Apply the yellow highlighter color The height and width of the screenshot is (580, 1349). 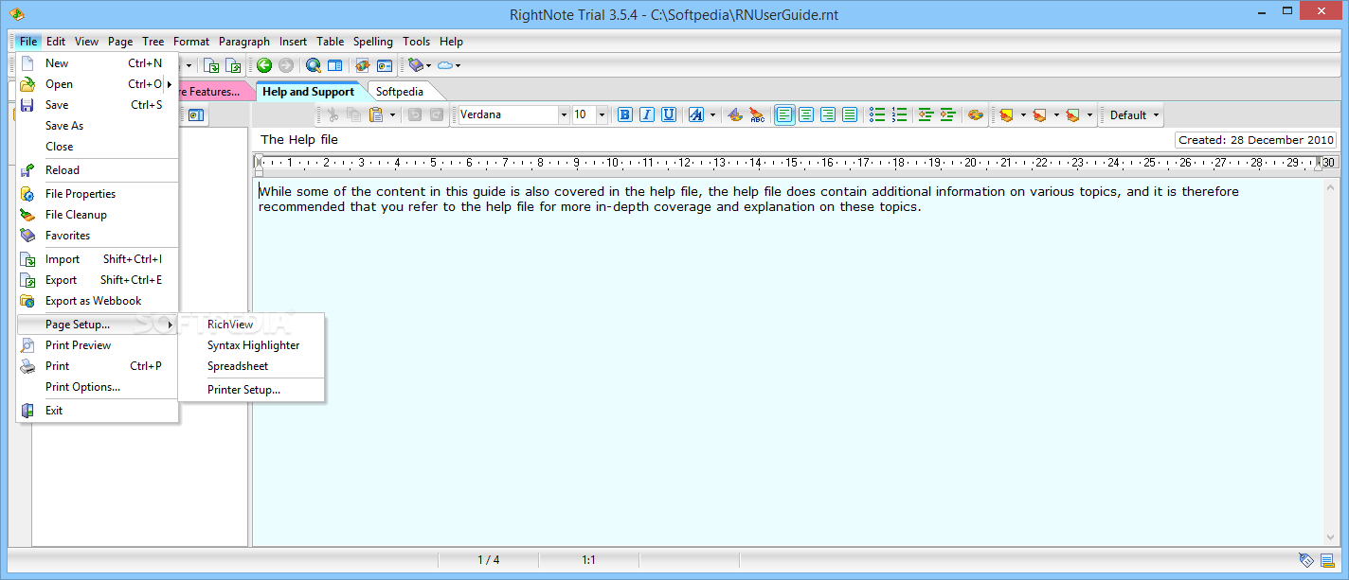(1006, 114)
